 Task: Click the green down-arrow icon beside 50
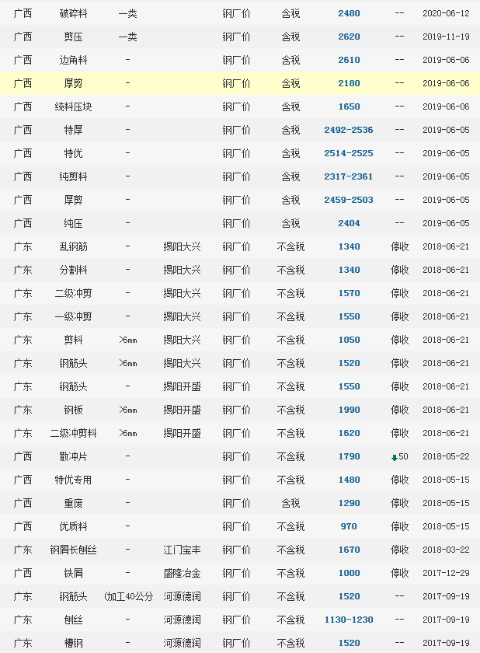pos(395,458)
